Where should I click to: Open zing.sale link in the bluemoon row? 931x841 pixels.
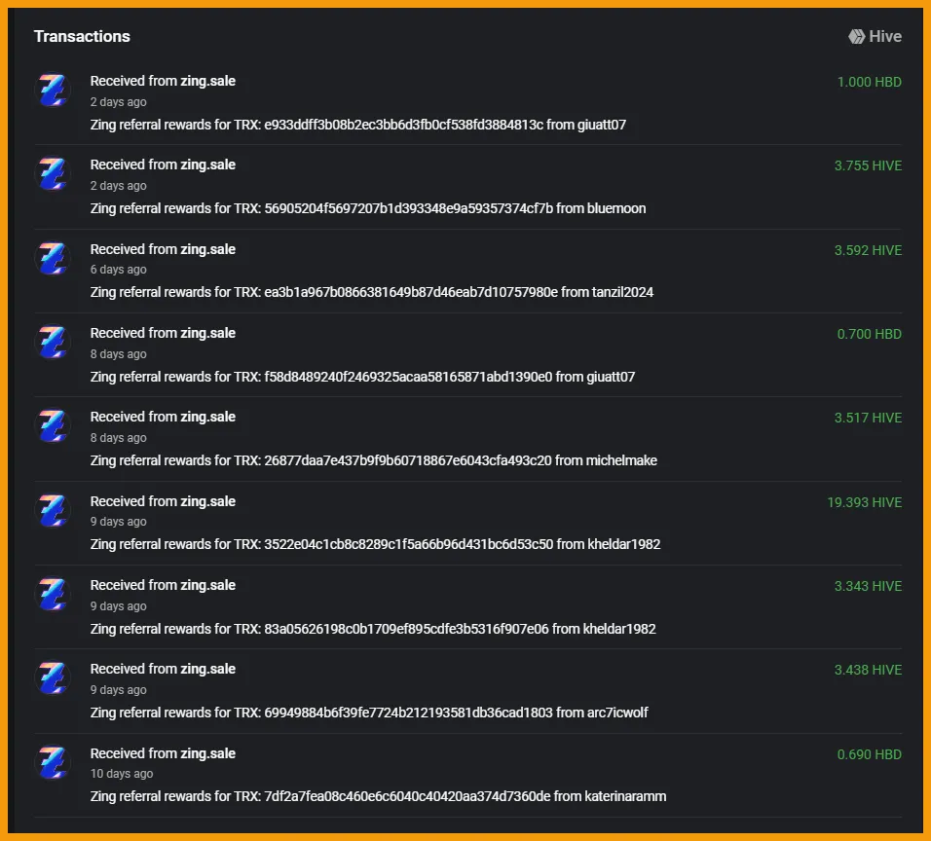point(207,165)
